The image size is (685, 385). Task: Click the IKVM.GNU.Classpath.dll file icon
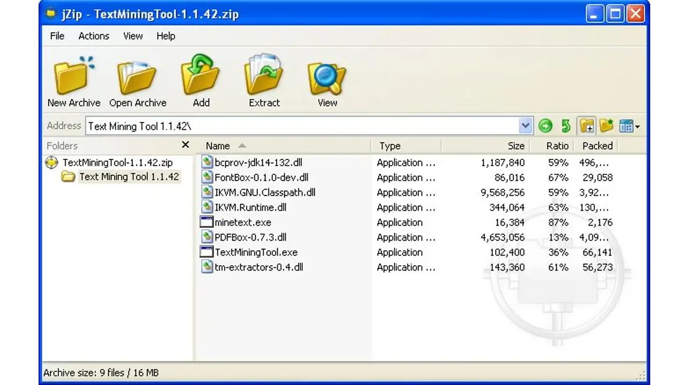[x=207, y=192]
